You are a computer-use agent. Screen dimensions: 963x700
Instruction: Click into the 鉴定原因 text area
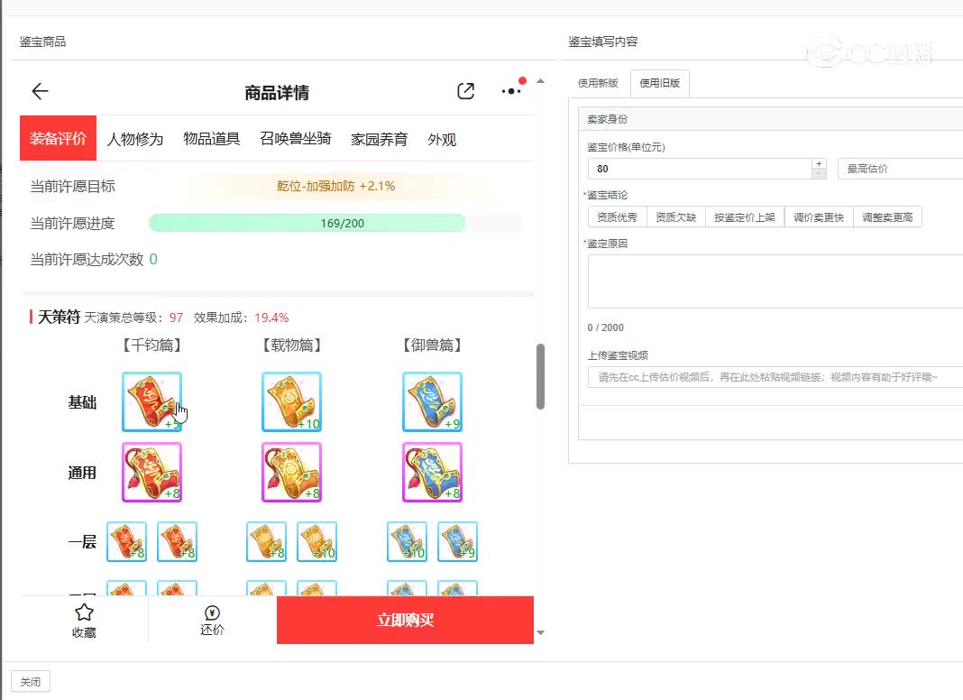tap(775, 281)
